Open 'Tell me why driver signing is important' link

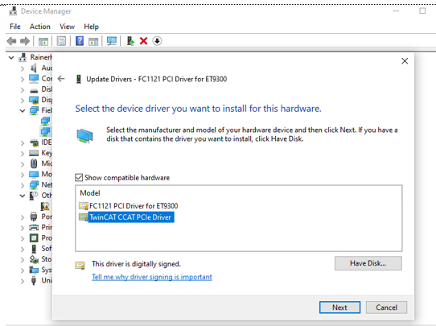152,277
